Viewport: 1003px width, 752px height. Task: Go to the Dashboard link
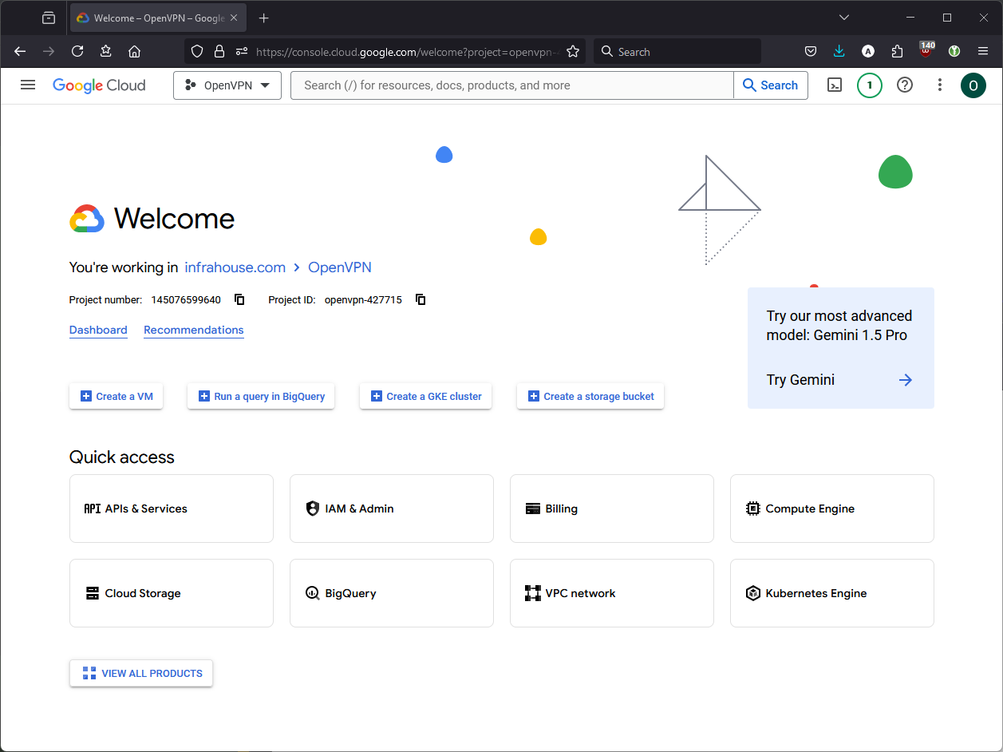pos(98,330)
